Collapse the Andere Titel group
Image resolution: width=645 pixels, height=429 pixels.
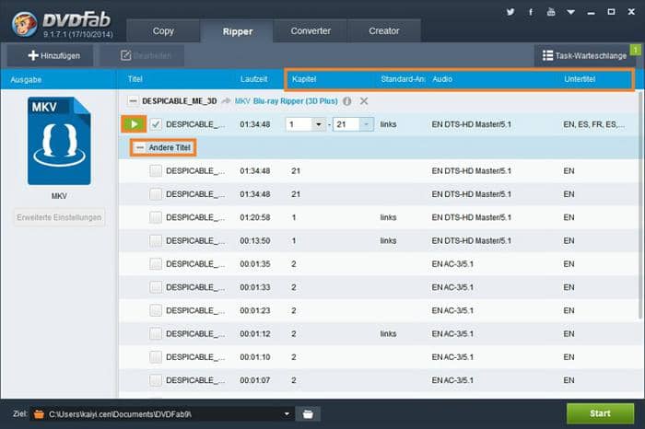140,147
